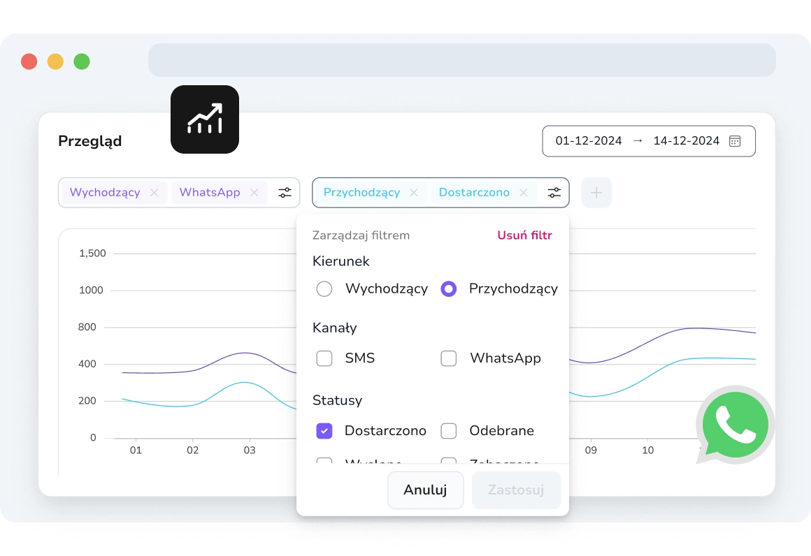Click the analytics chart icon

(x=205, y=119)
